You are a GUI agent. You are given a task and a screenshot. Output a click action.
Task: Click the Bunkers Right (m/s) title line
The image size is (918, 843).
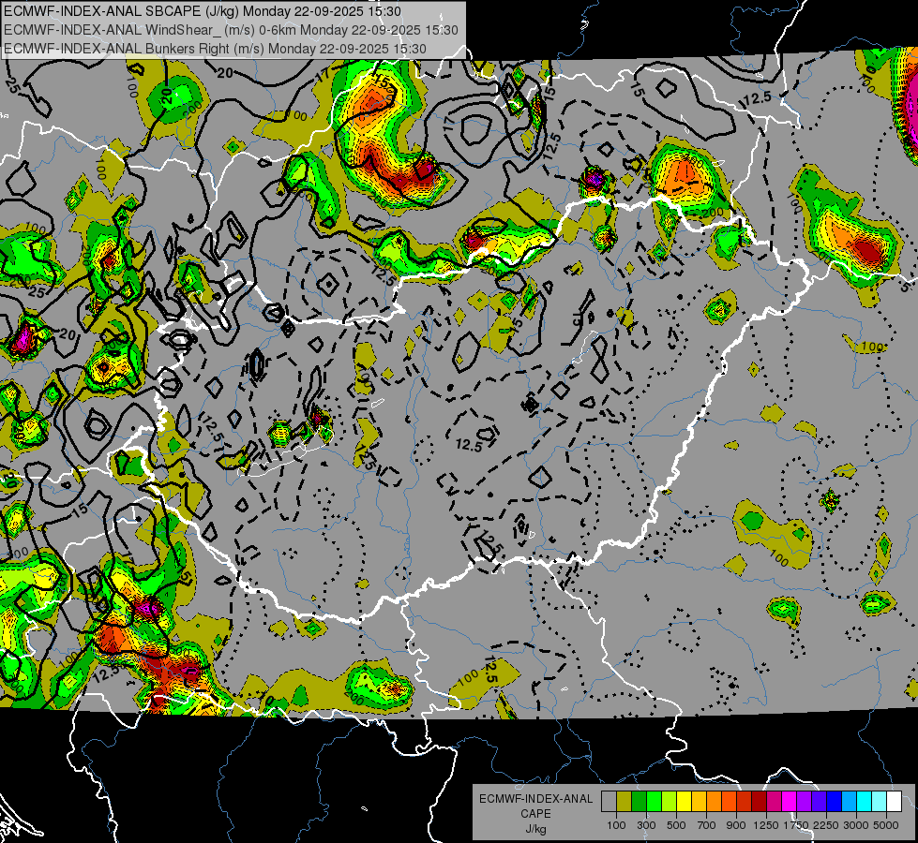click(x=215, y=49)
